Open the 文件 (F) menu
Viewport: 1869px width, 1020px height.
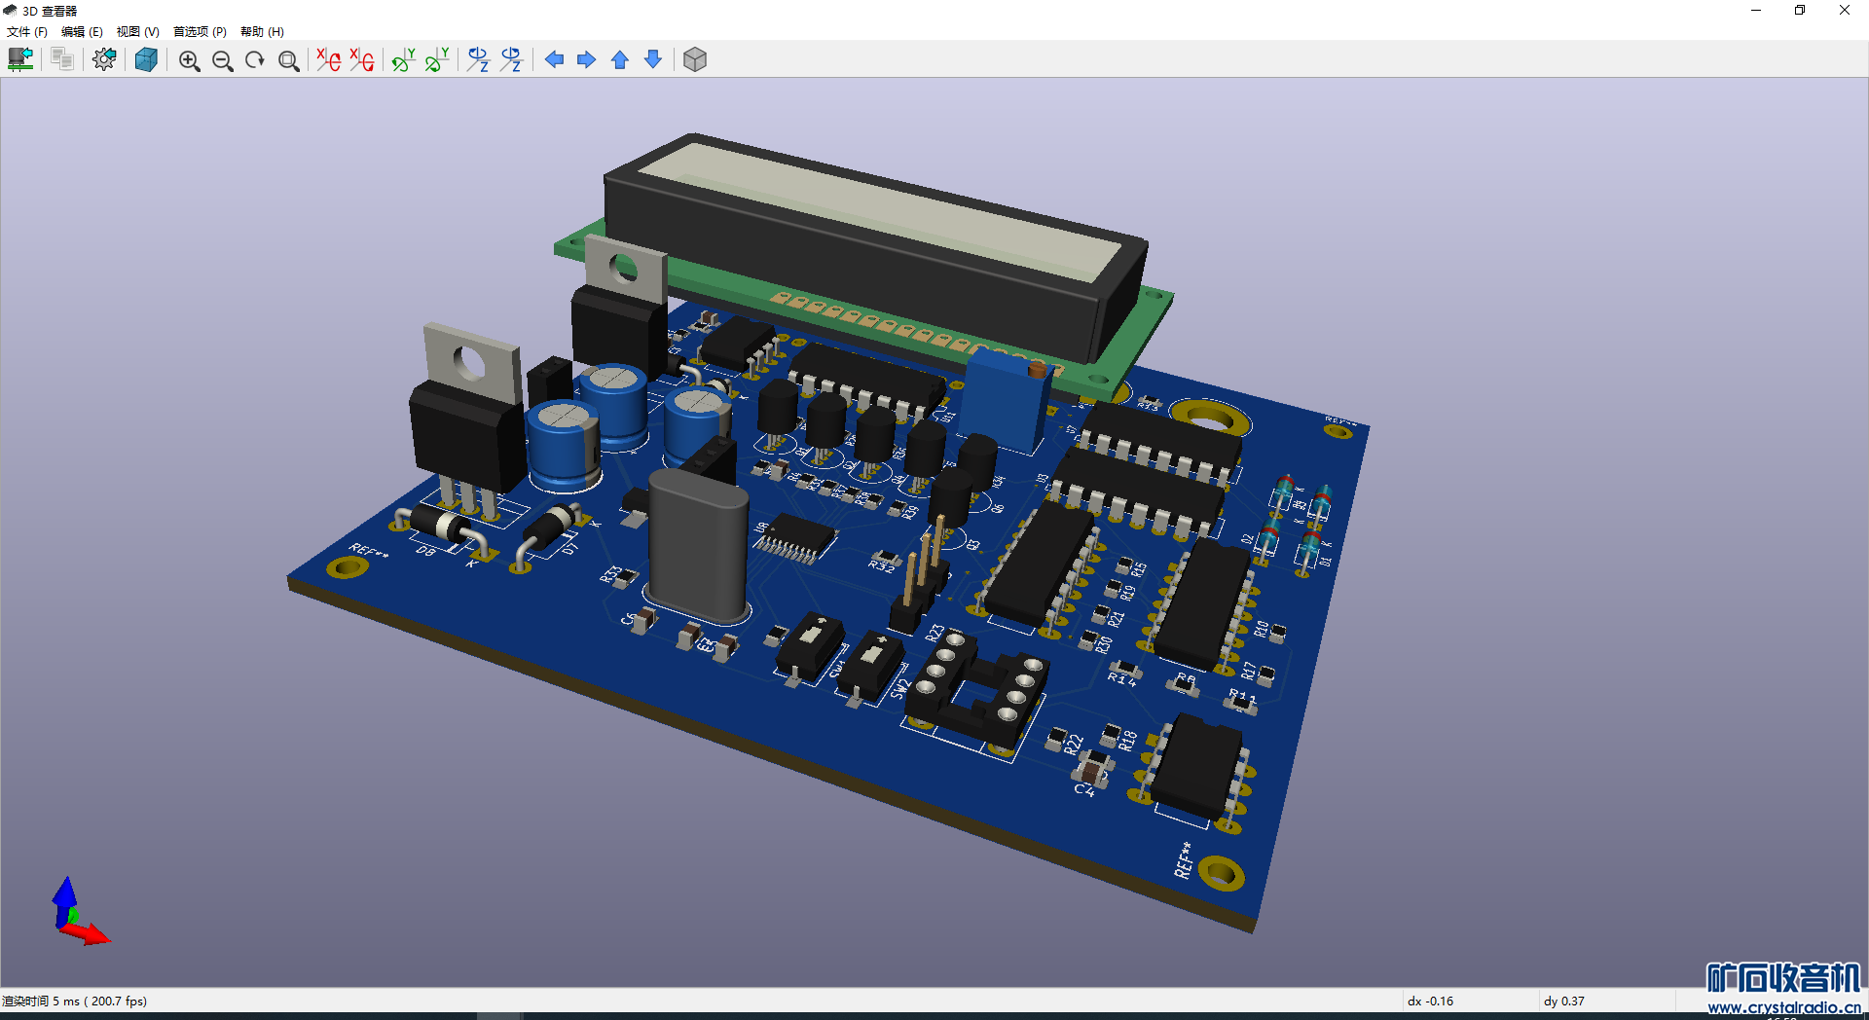(27, 32)
